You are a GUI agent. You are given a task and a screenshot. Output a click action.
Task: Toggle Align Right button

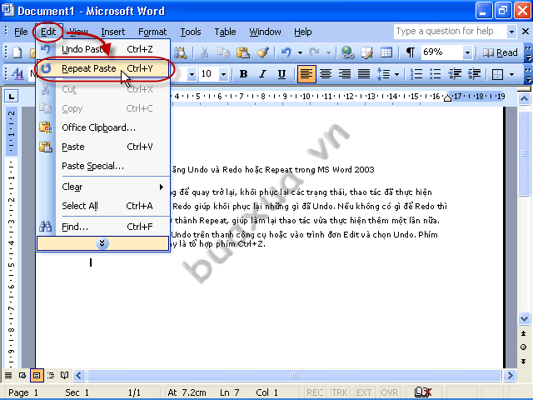click(x=345, y=74)
